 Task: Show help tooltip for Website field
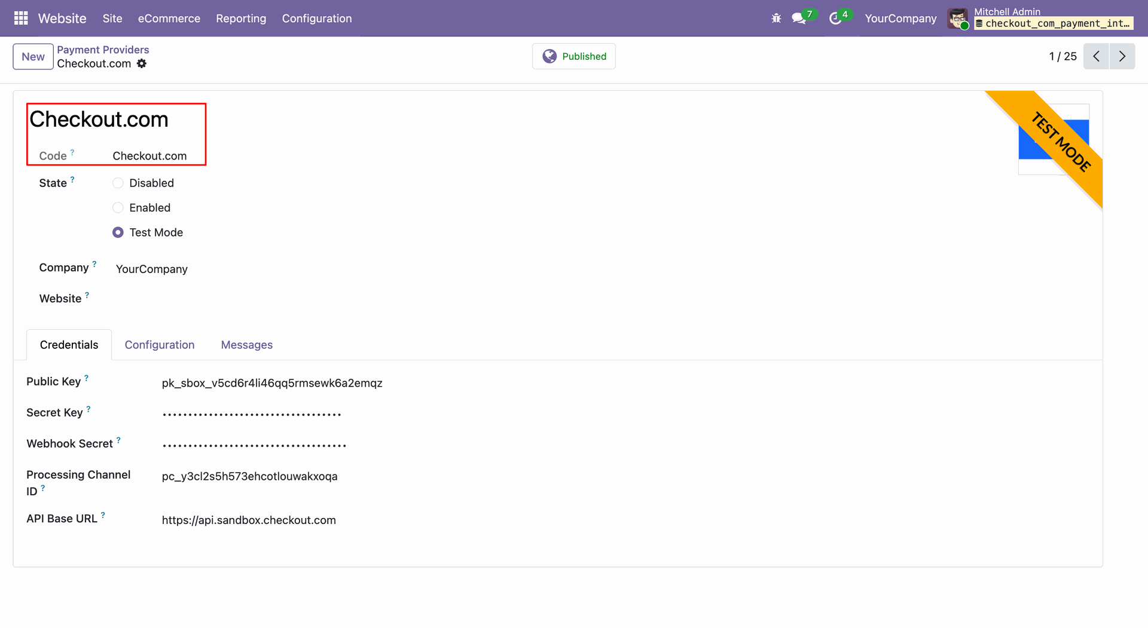pos(87,295)
